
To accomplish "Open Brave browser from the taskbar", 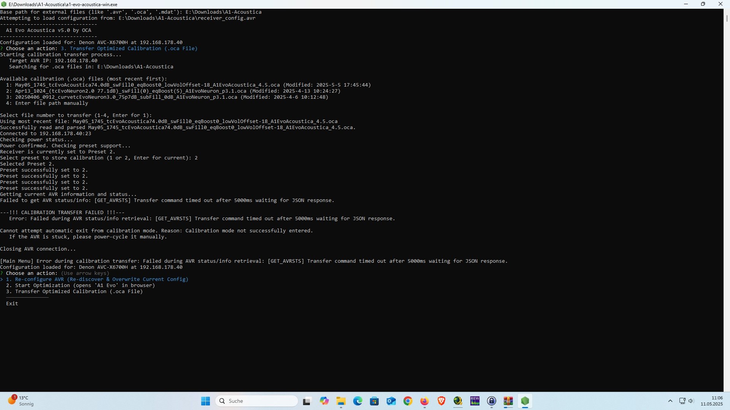I will point(441,401).
